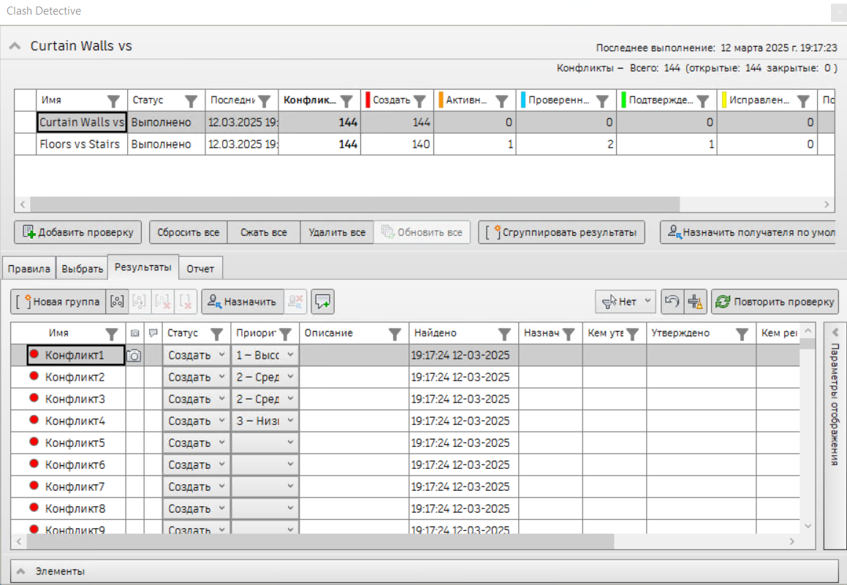Click filter icon of Проверенн column
Viewport: 847px width, 585px height.
602,101
